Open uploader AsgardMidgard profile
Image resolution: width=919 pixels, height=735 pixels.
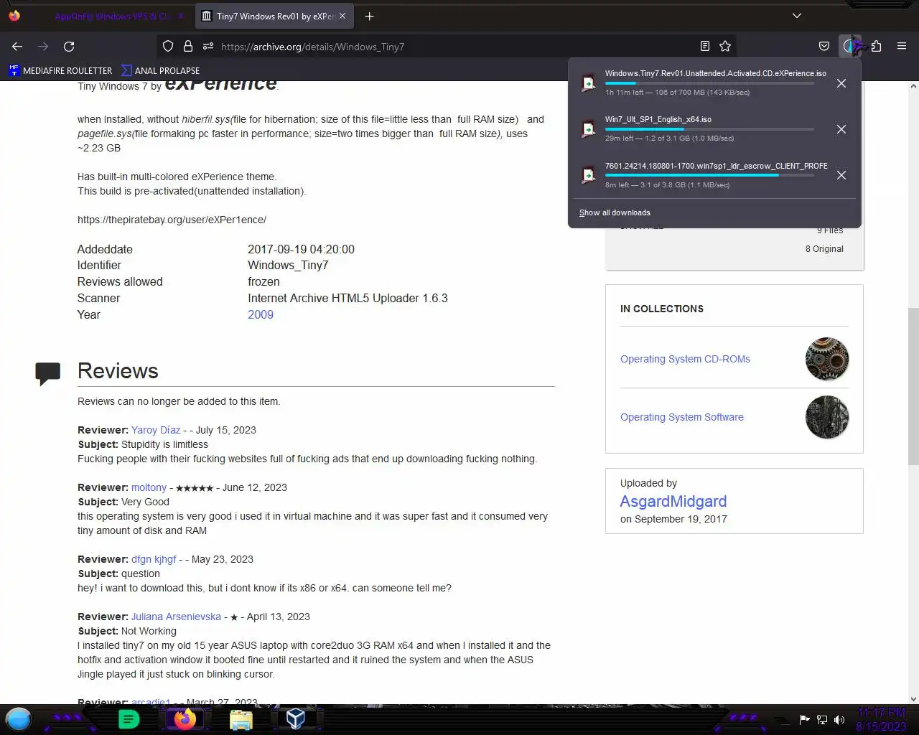(x=673, y=501)
